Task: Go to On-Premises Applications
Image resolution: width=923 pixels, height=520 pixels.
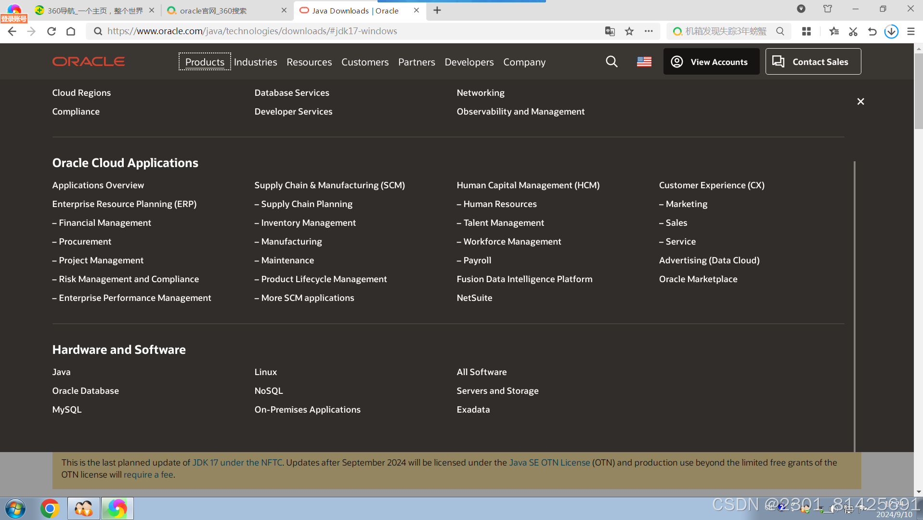Action: 307,410
